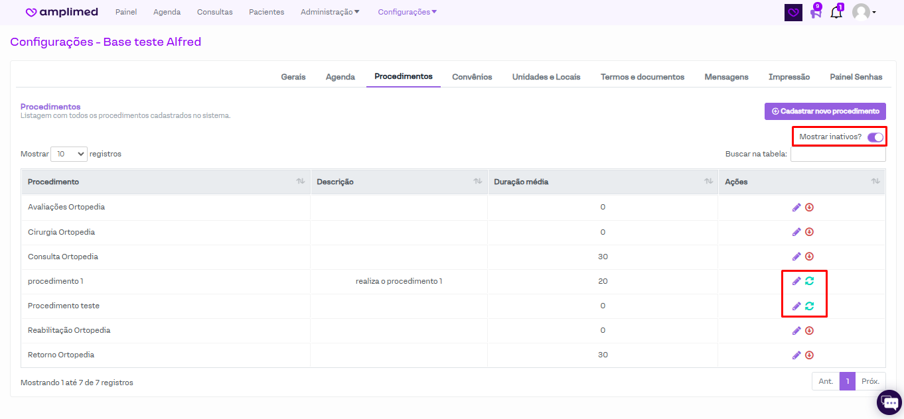Click the purple heart logo icon in header
Screen dimensions: 904x419
coord(793,13)
